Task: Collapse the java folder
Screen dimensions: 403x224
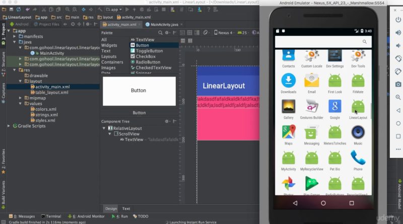Action: pos(15,42)
